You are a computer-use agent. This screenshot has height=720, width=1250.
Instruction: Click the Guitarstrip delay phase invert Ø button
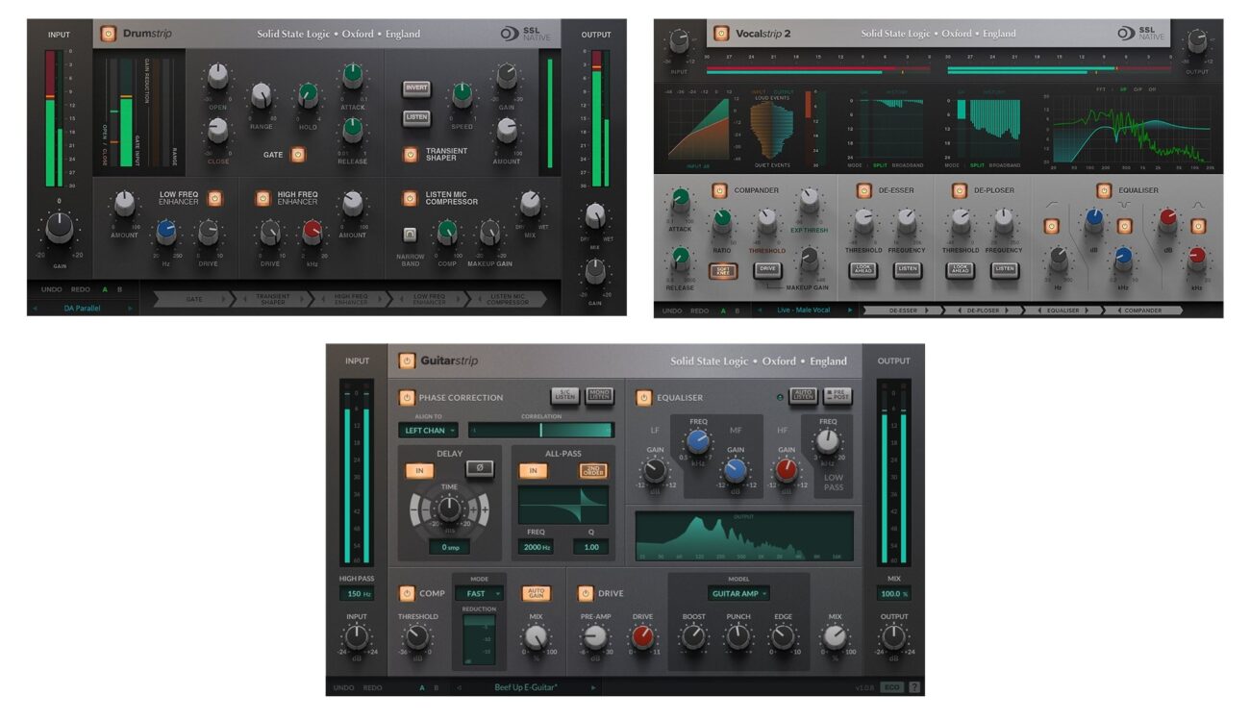[480, 469]
